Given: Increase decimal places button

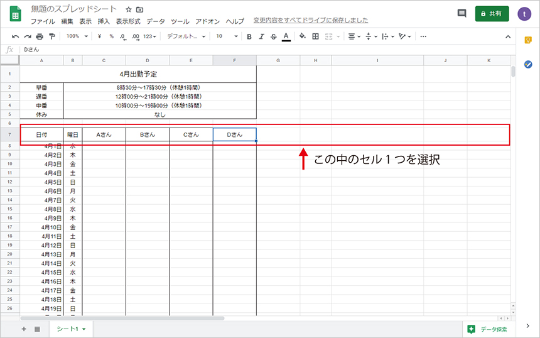Looking at the screenshot, I should pyautogui.click(x=136, y=36).
